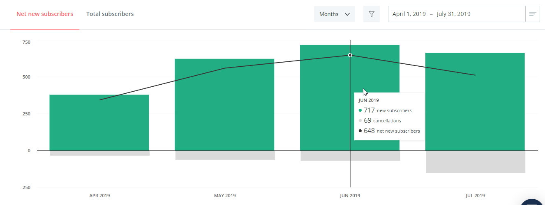
Task: Open the filter funnel icon
Action: coord(372,14)
